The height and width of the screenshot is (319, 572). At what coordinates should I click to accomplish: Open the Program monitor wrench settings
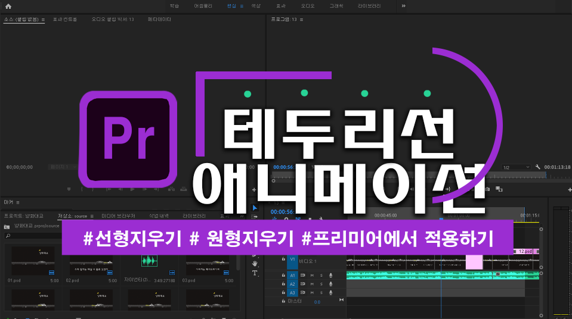click(538, 167)
